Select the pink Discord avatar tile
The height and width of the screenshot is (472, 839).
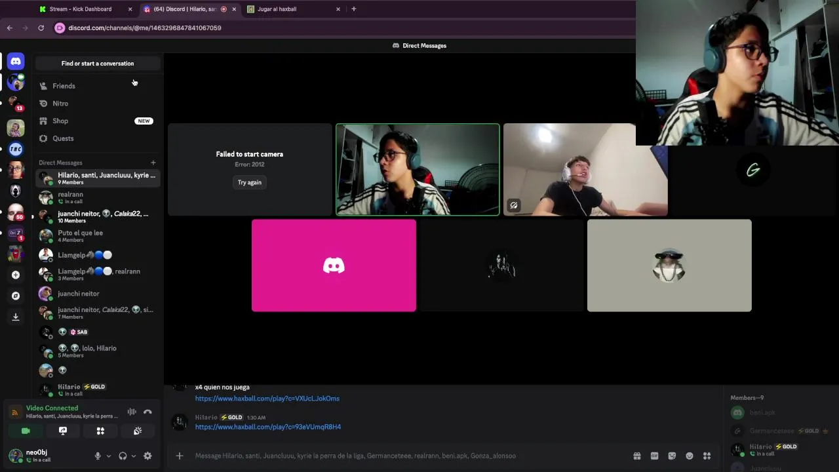[x=334, y=265]
